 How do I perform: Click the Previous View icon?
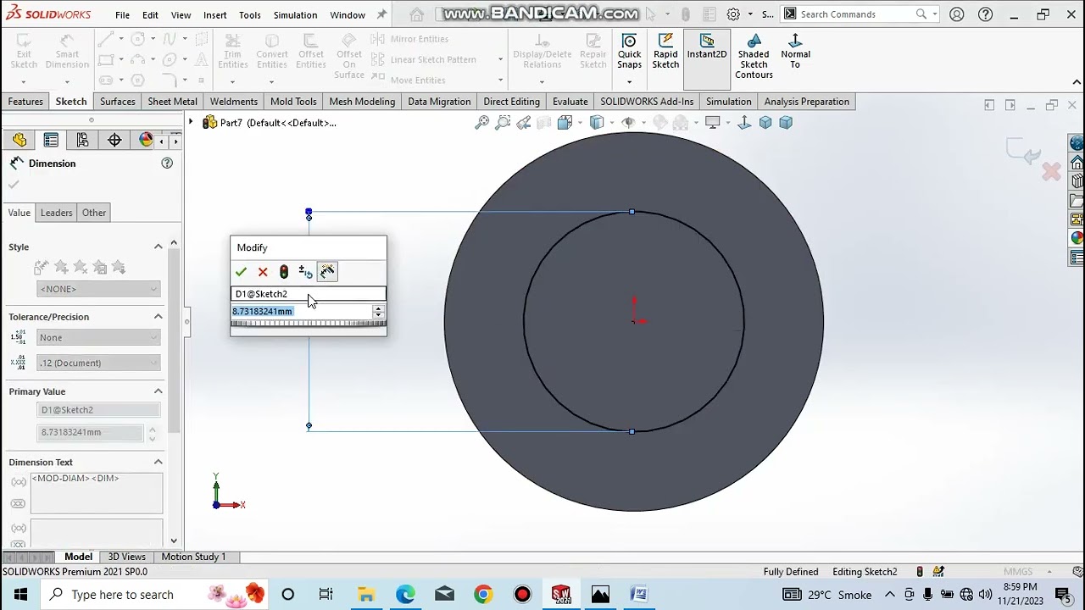pos(524,123)
